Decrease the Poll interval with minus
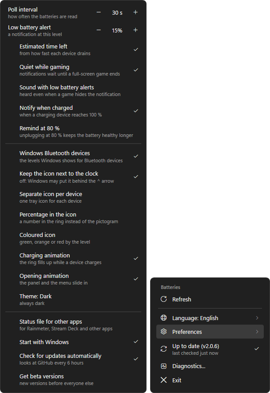Viewport: 270px width, 393px height. click(99, 12)
